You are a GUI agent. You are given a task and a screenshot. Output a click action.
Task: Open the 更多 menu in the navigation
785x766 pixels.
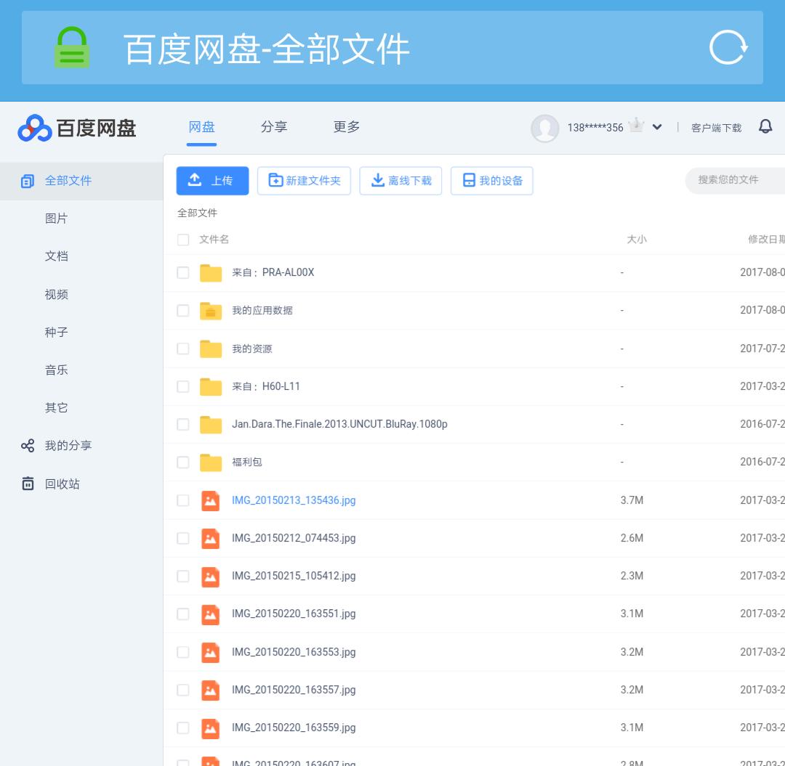pos(345,126)
